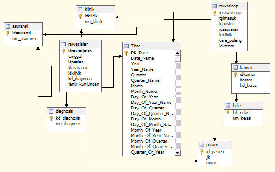This screenshot has height=172, width=275.
Task: Click the pasien table icon
Action: tap(202, 145)
